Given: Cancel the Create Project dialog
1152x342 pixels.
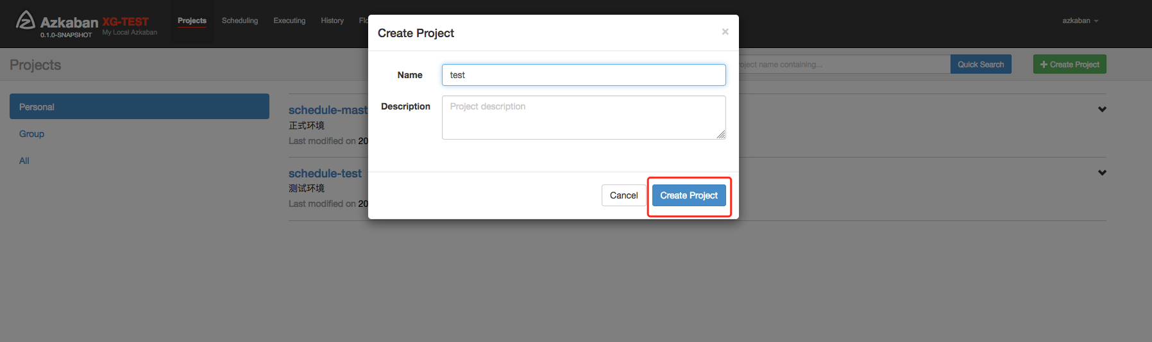Looking at the screenshot, I should [623, 195].
